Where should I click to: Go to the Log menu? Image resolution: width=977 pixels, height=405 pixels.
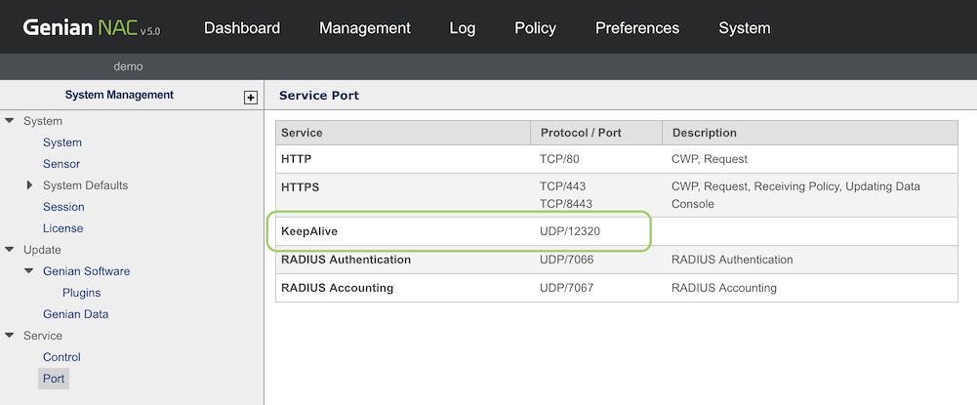[462, 28]
